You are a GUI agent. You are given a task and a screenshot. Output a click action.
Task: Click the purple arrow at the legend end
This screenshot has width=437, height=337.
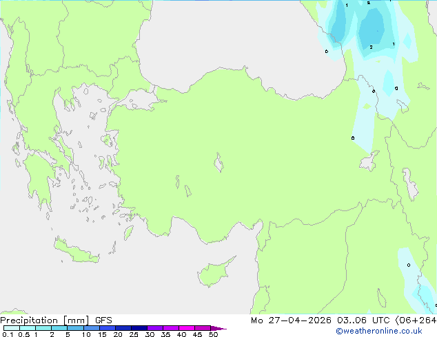click(x=218, y=328)
